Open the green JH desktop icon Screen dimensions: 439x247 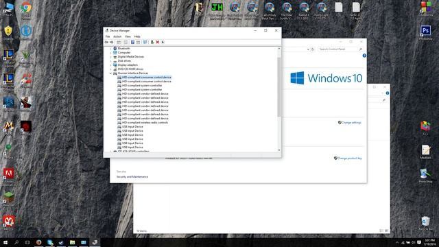tap(217, 11)
